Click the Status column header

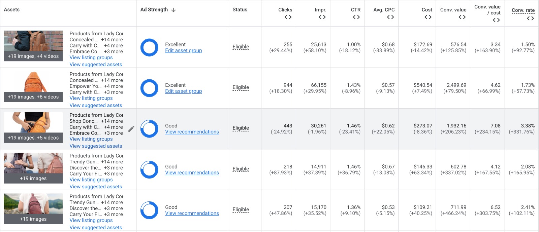240,10
